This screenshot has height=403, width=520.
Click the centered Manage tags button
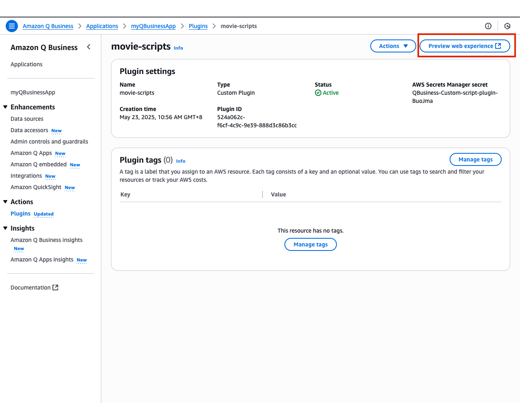(x=310, y=244)
